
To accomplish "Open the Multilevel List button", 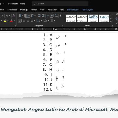I will click(x=32, y=16).
